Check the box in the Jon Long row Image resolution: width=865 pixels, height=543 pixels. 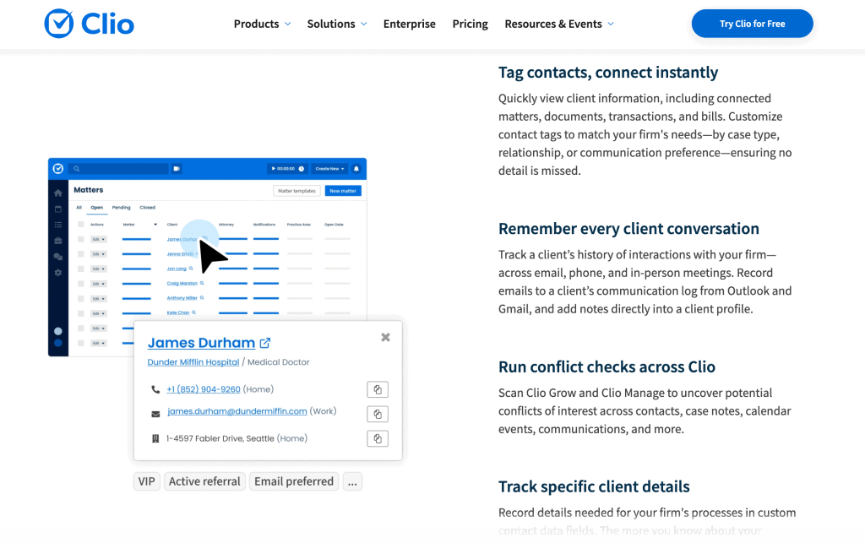pyautogui.click(x=80, y=269)
